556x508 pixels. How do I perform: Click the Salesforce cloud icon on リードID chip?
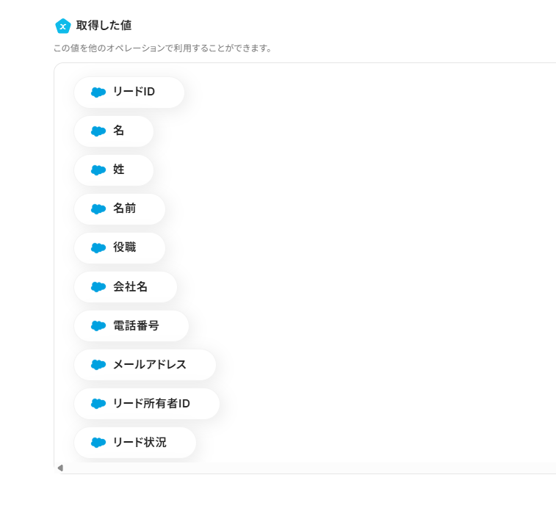[x=98, y=92]
